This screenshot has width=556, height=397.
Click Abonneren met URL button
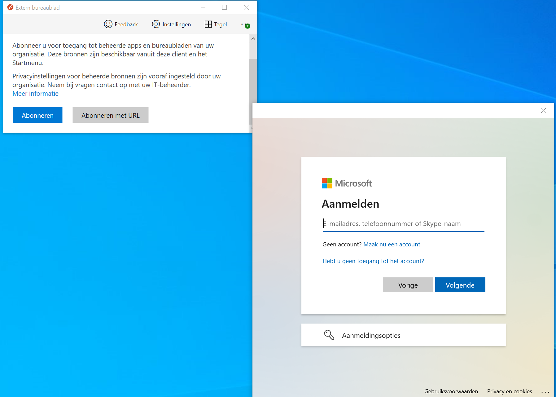click(x=111, y=115)
